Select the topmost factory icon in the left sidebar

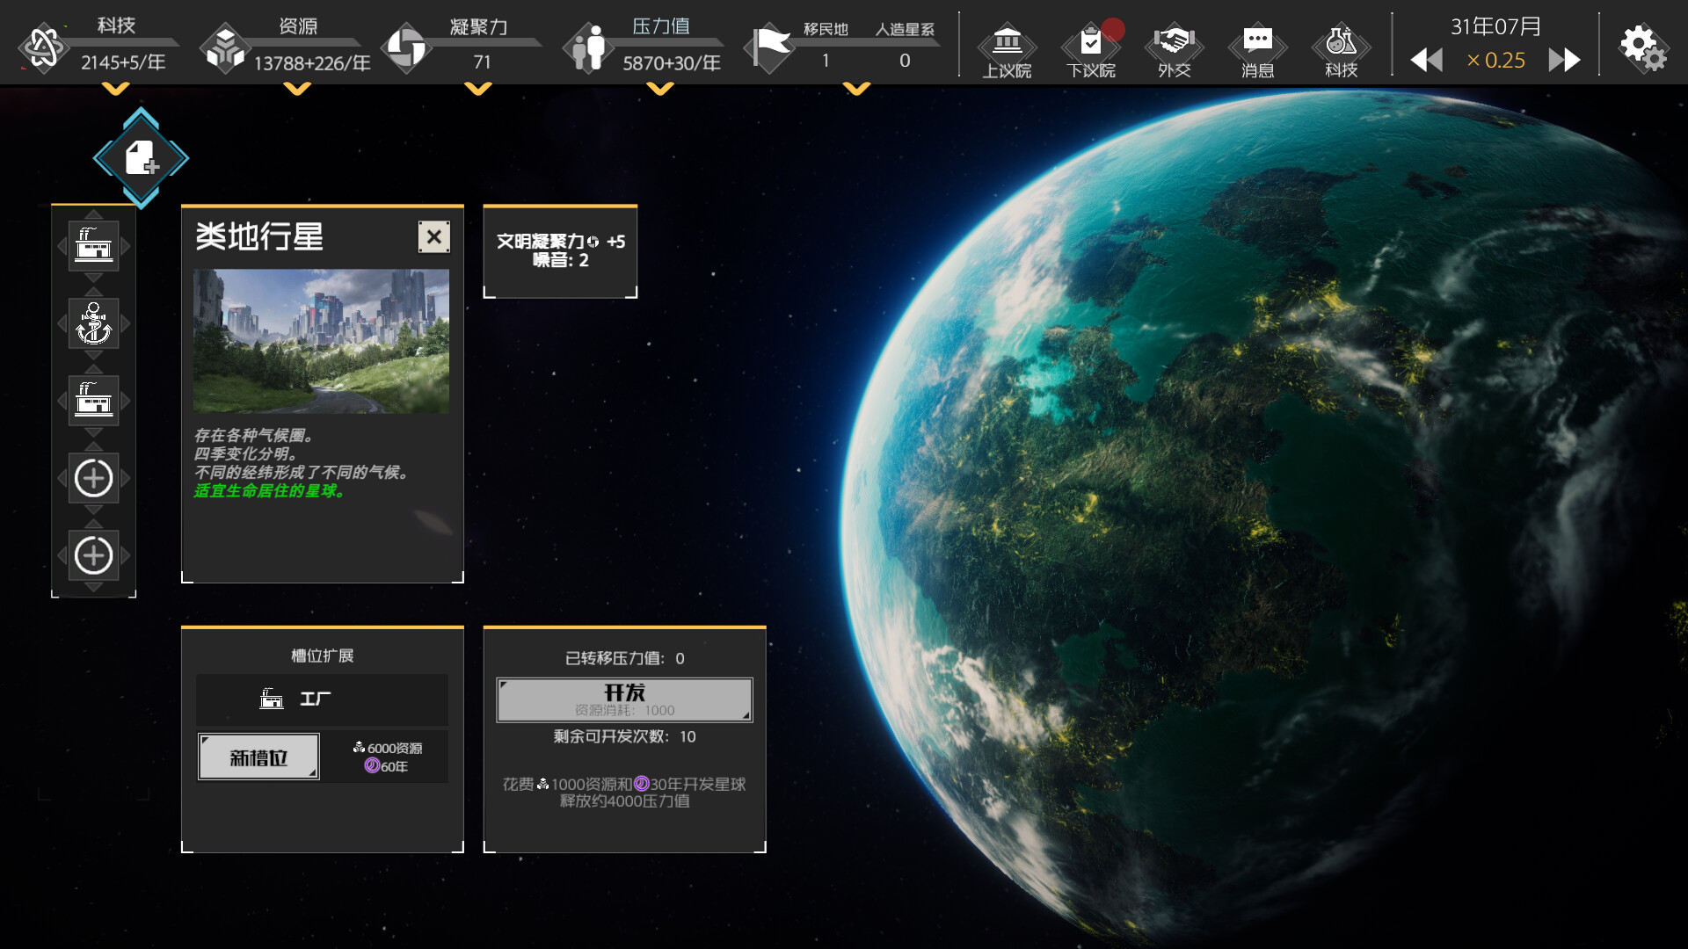93,247
